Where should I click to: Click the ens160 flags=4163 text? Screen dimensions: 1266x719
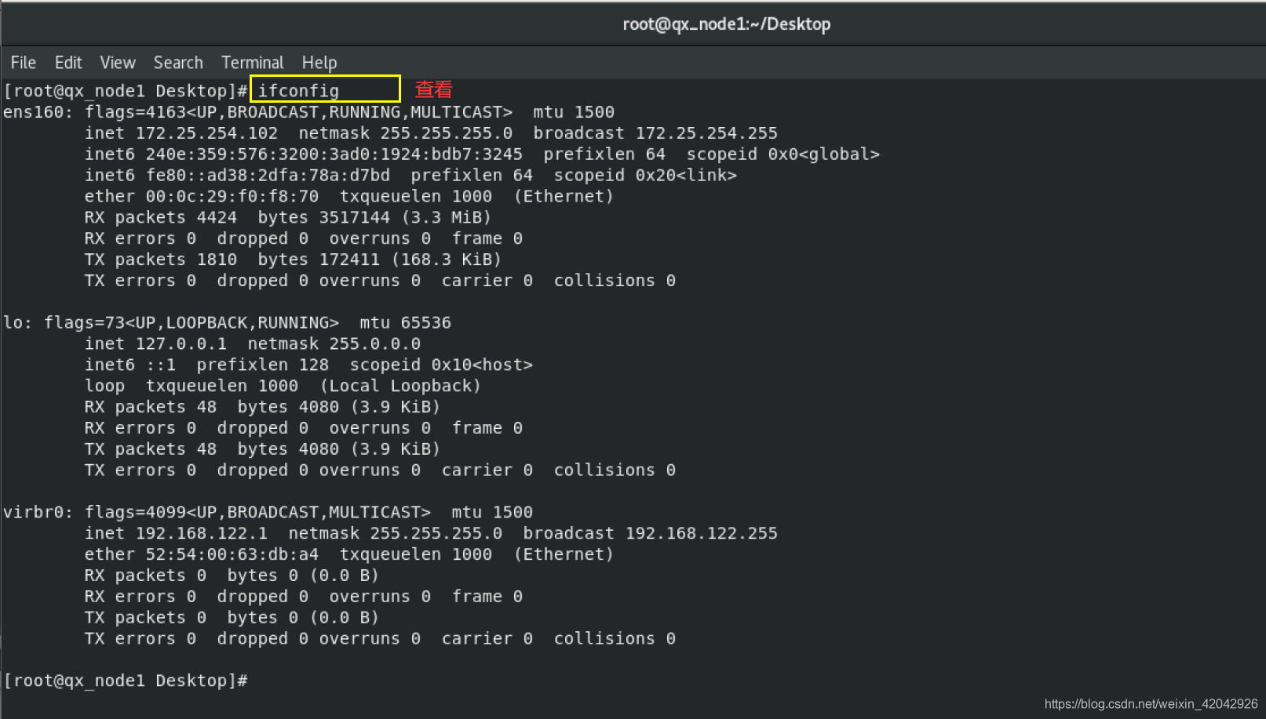click(135, 112)
